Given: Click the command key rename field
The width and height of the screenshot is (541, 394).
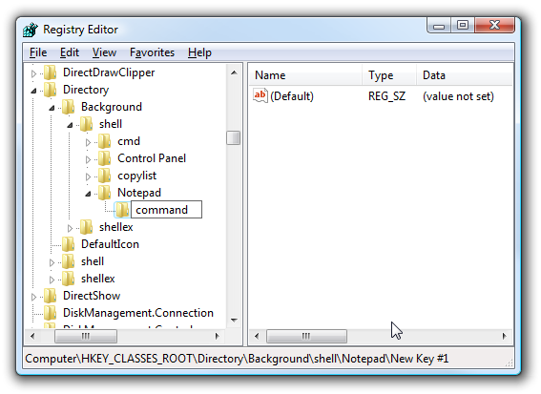Looking at the screenshot, I should click(x=166, y=210).
